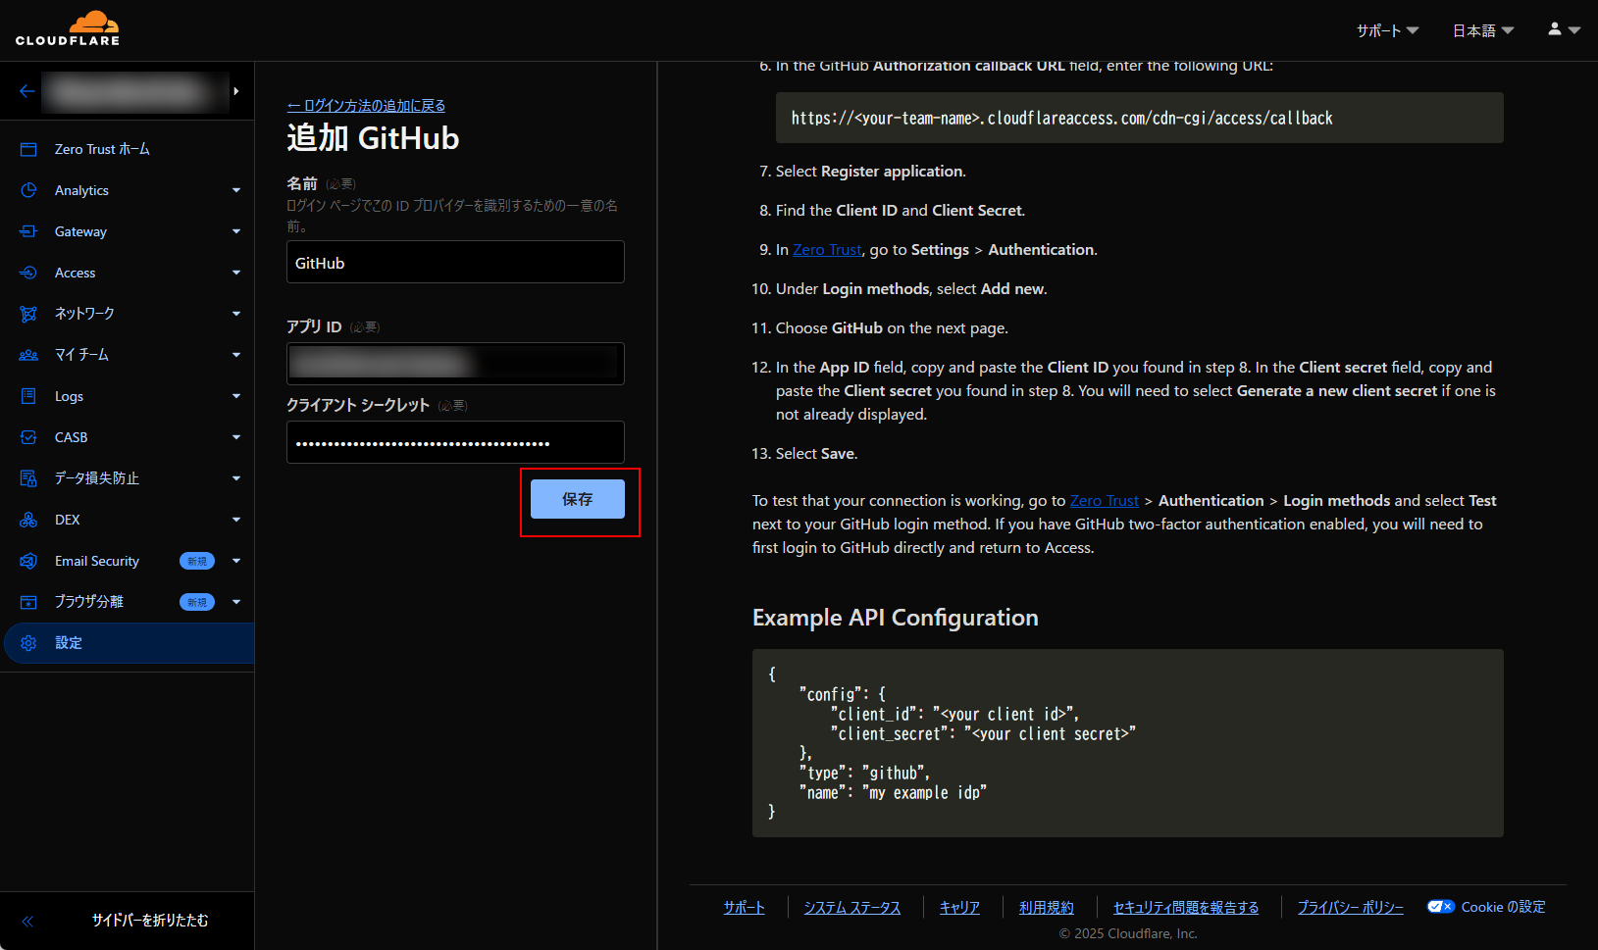Expand the Access menu arrow

pyautogui.click(x=236, y=273)
